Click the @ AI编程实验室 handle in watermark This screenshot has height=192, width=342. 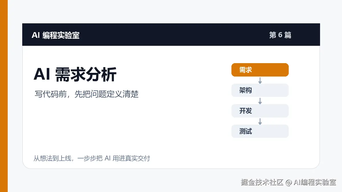pos(311,182)
